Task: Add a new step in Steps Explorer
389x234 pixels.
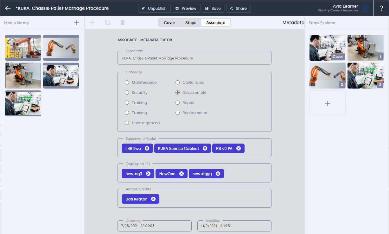Action: tap(327, 103)
